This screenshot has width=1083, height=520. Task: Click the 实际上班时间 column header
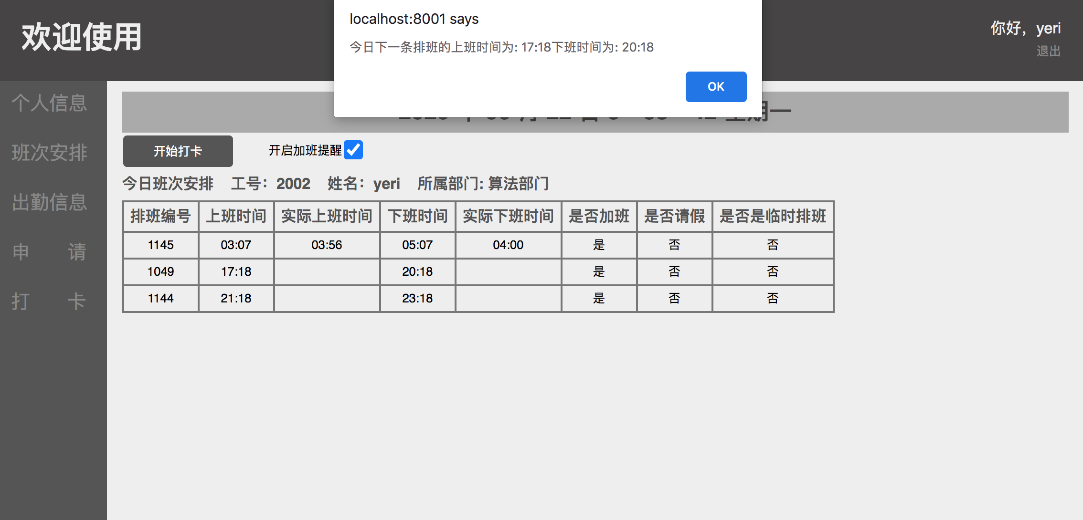coord(327,216)
